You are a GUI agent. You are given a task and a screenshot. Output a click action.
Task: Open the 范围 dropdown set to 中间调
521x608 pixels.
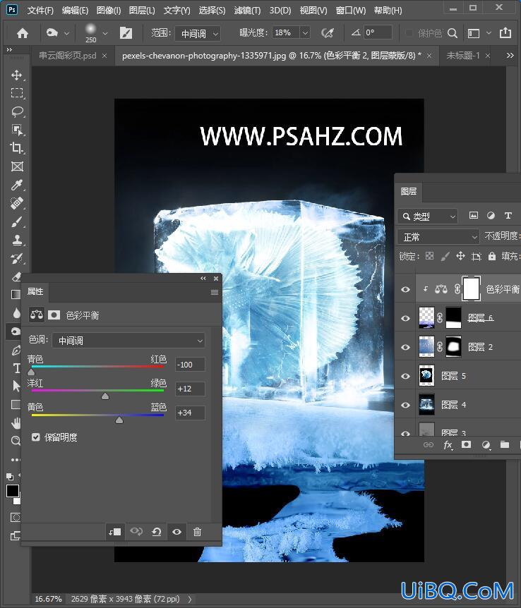198,33
